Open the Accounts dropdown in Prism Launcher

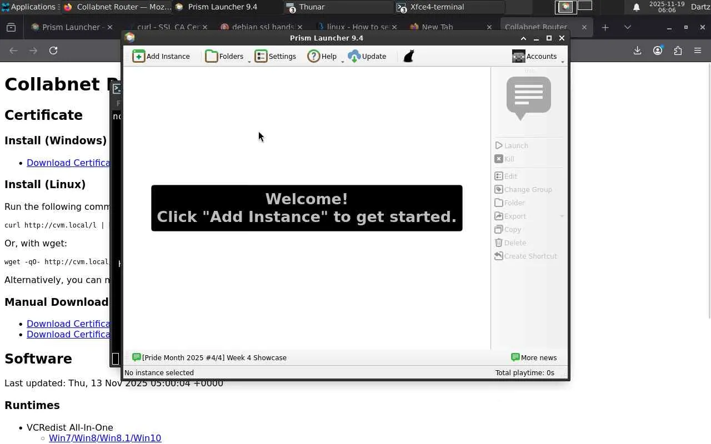click(x=537, y=56)
